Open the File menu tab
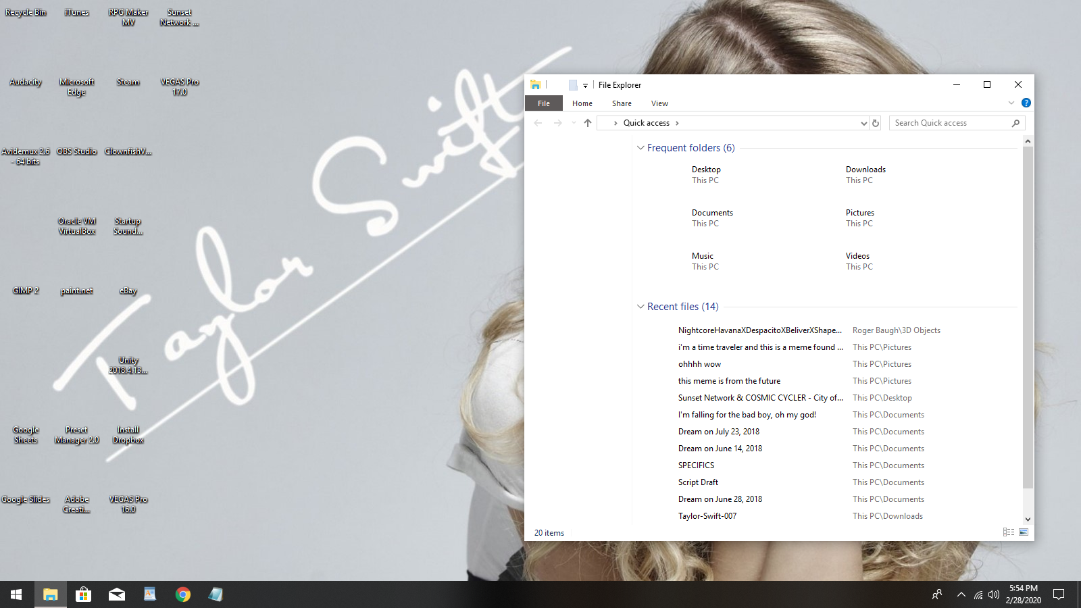The height and width of the screenshot is (608, 1081). pyautogui.click(x=544, y=103)
